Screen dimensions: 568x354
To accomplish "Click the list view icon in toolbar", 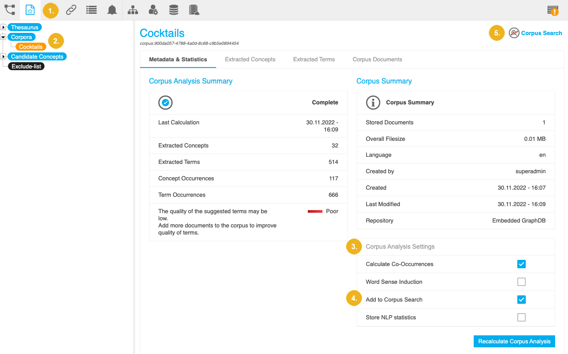I will click(x=91, y=10).
